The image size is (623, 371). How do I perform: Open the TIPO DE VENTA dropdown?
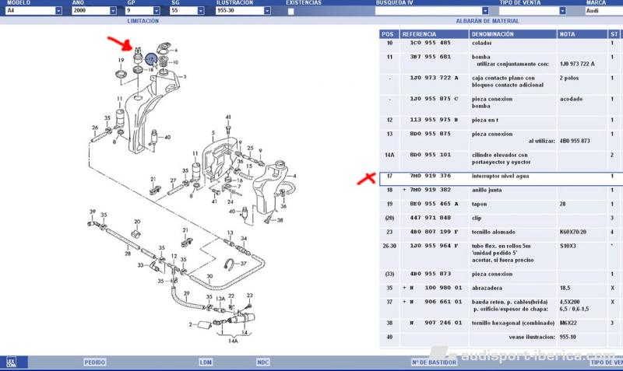coord(562,11)
